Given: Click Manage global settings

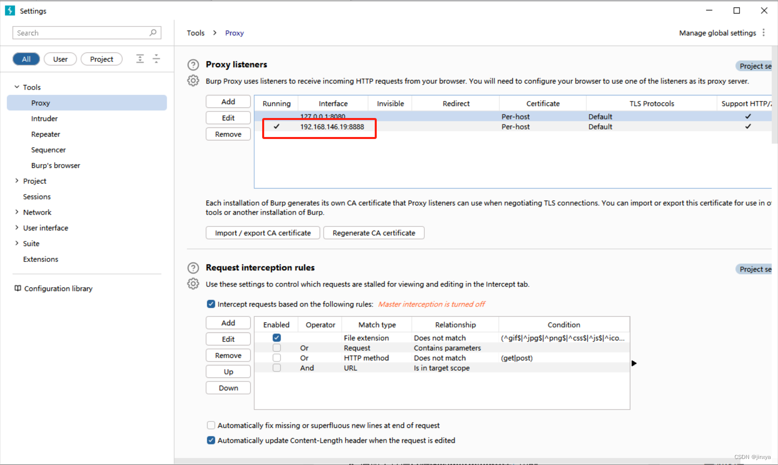Looking at the screenshot, I should (717, 33).
